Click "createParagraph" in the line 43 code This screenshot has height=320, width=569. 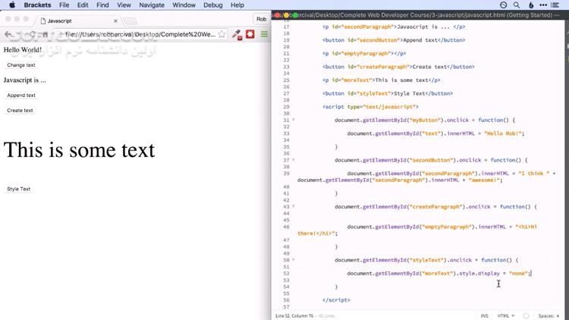(x=435, y=206)
